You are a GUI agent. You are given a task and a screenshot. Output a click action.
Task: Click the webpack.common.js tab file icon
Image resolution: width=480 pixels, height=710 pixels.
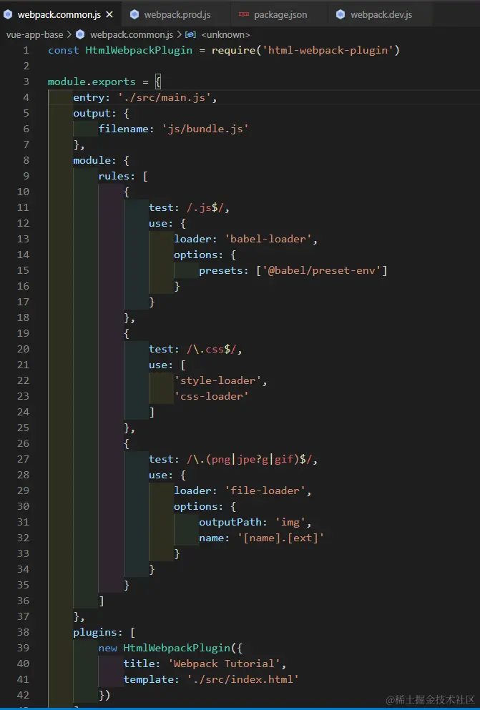tap(8, 14)
